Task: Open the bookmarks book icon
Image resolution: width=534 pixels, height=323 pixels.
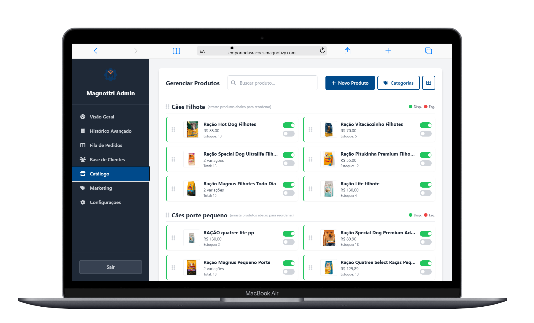Action: 176,51
